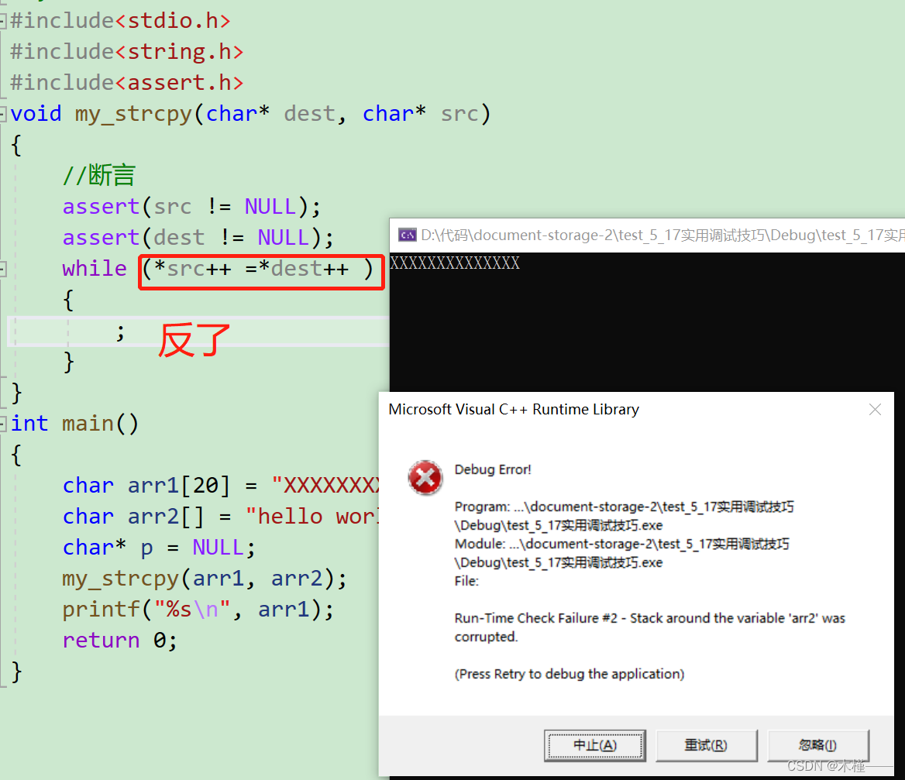Click the *src++ =*dest++ expression

259,270
